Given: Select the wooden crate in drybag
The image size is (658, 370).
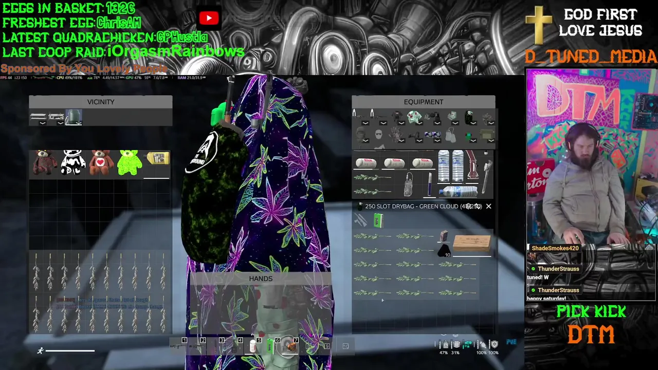Looking at the screenshot, I should point(472,242).
